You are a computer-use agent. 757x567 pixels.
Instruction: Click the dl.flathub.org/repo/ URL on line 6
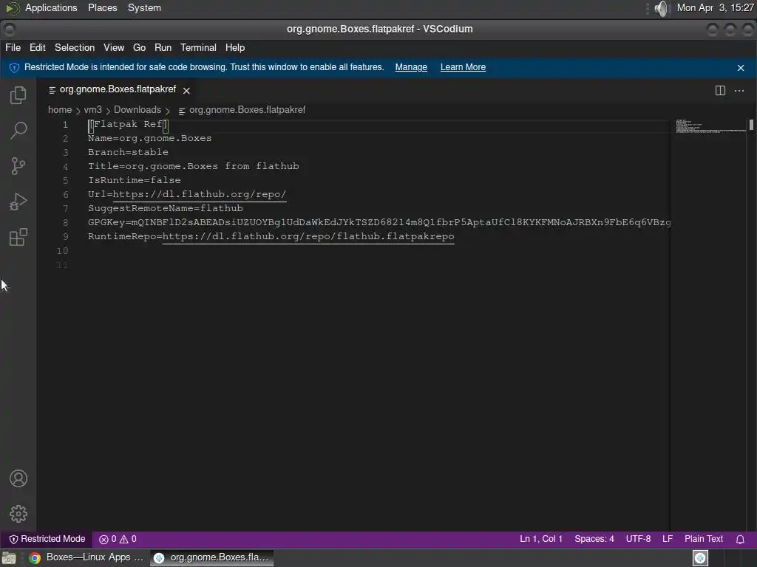click(x=200, y=194)
